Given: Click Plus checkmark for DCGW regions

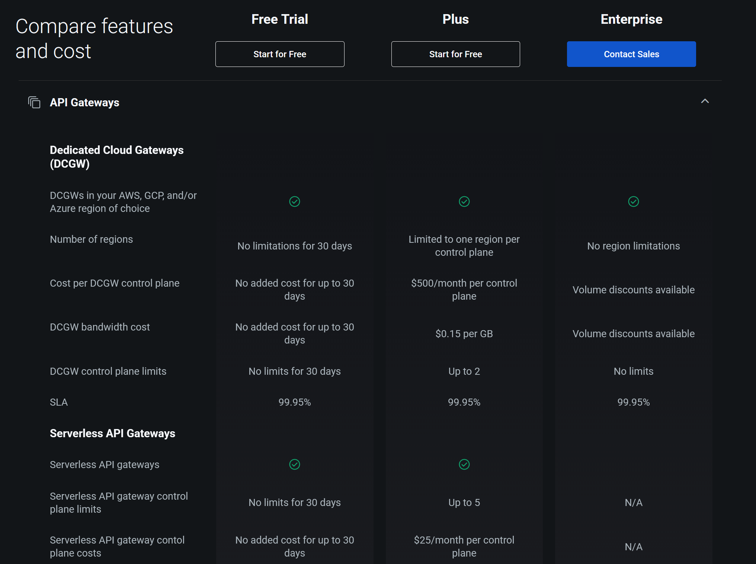Looking at the screenshot, I should click(464, 202).
